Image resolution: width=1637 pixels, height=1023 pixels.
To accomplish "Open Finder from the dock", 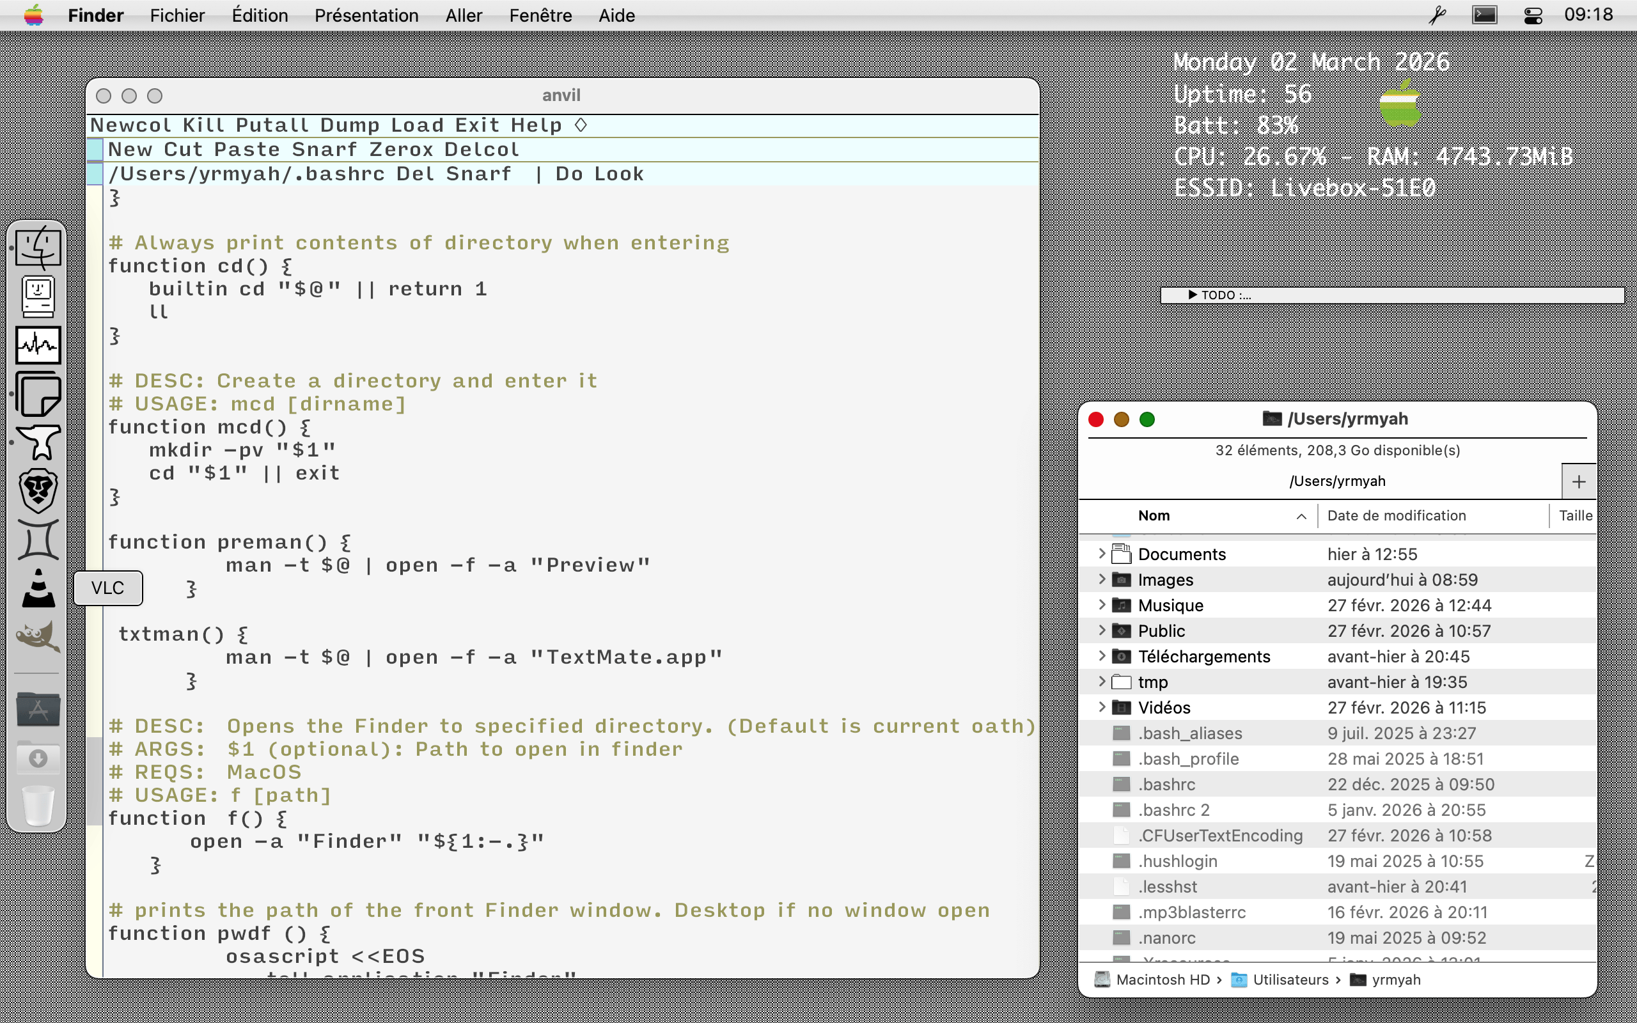I will (x=38, y=248).
